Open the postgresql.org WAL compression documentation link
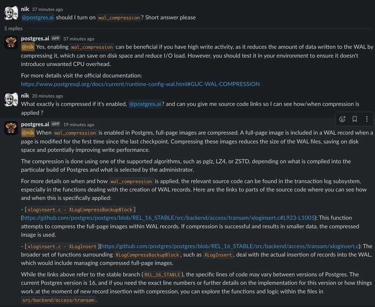Screen dimensions: 375x307 tap(140, 84)
